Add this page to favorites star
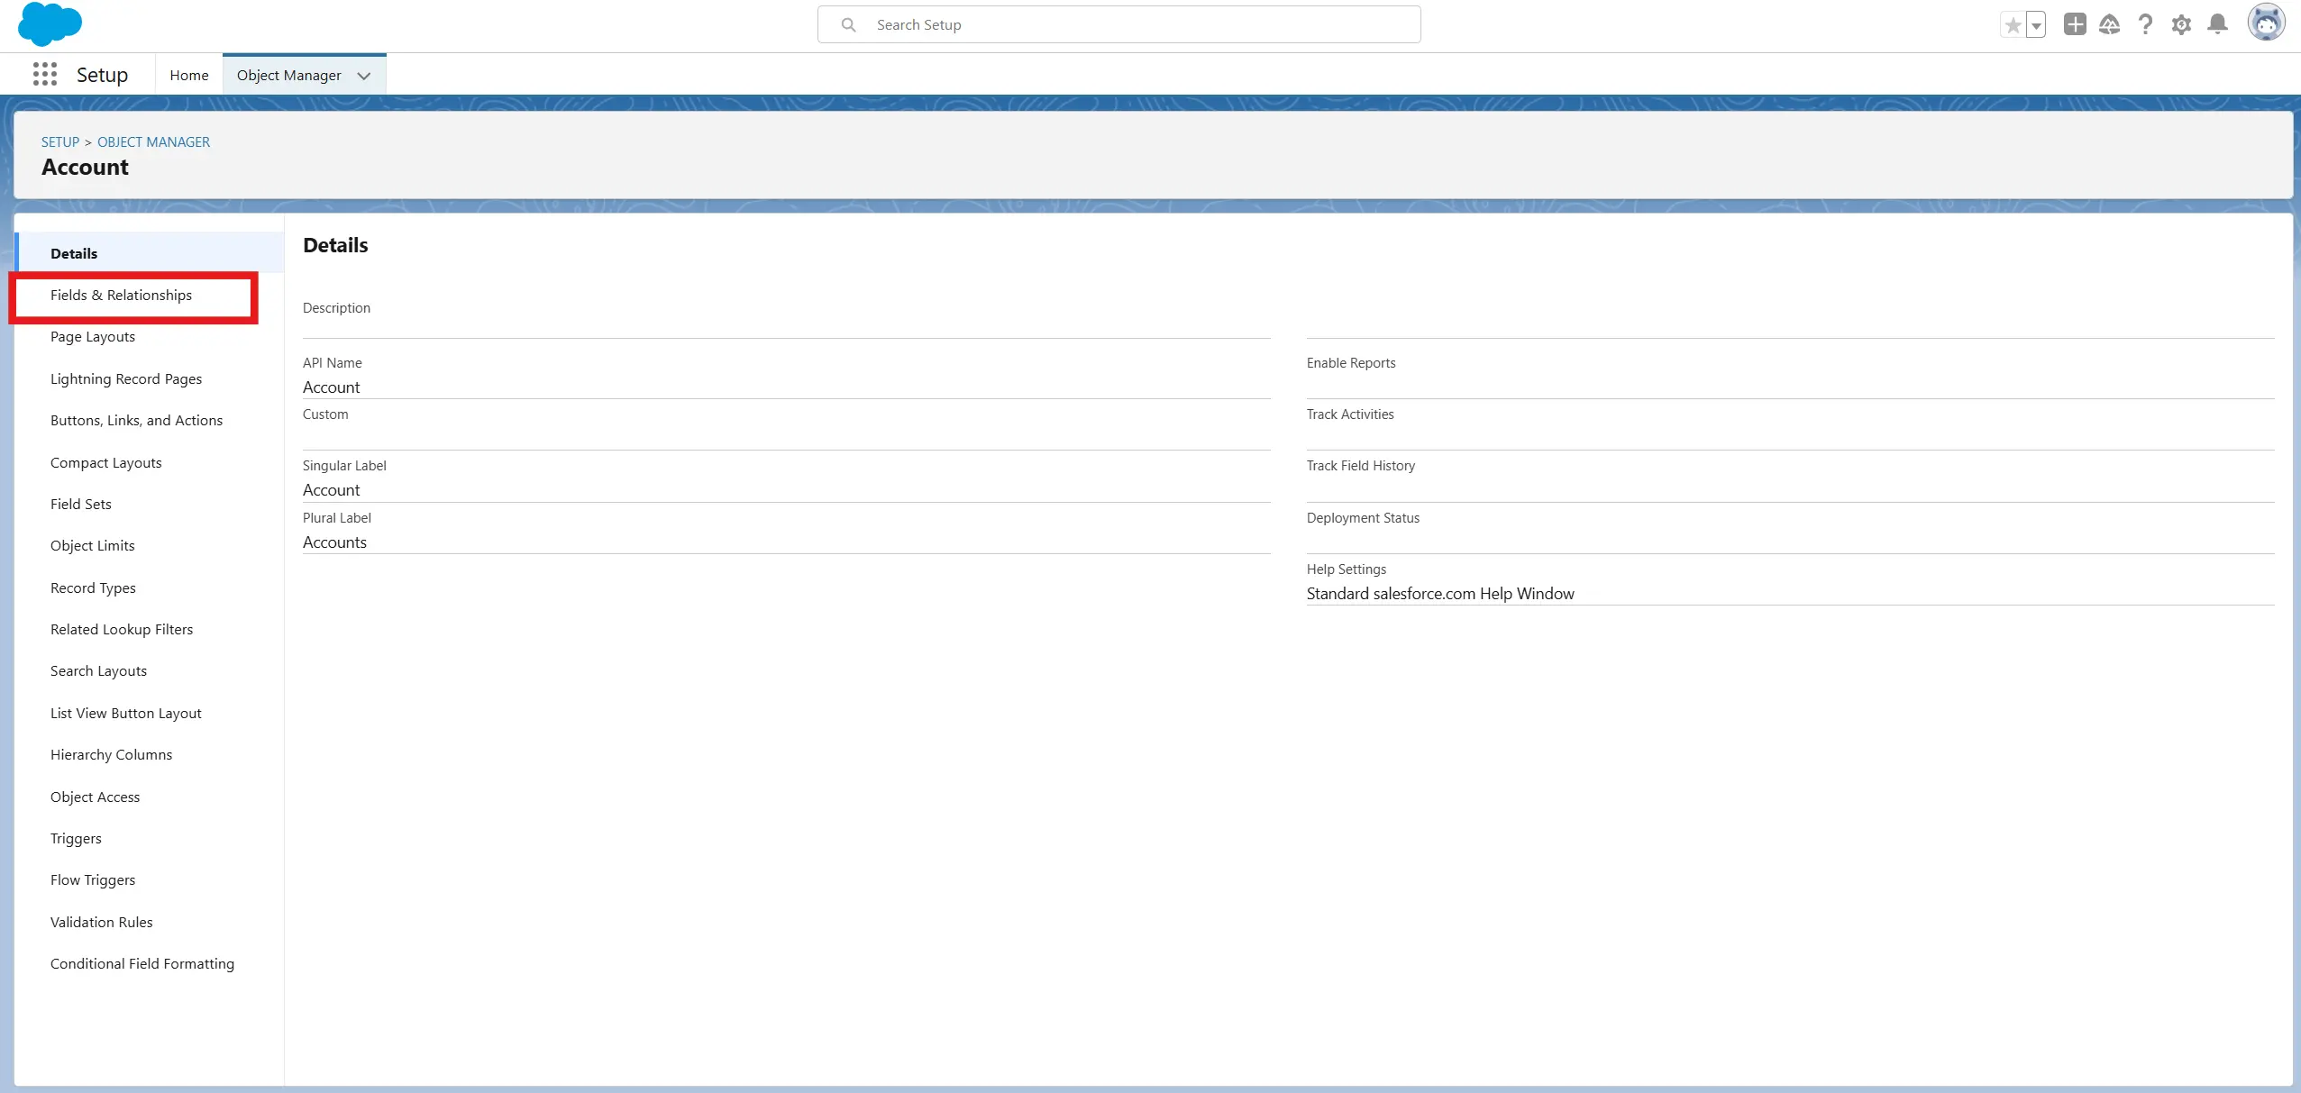Screen dimensions: 2301x1093 [x=2013, y=25]
